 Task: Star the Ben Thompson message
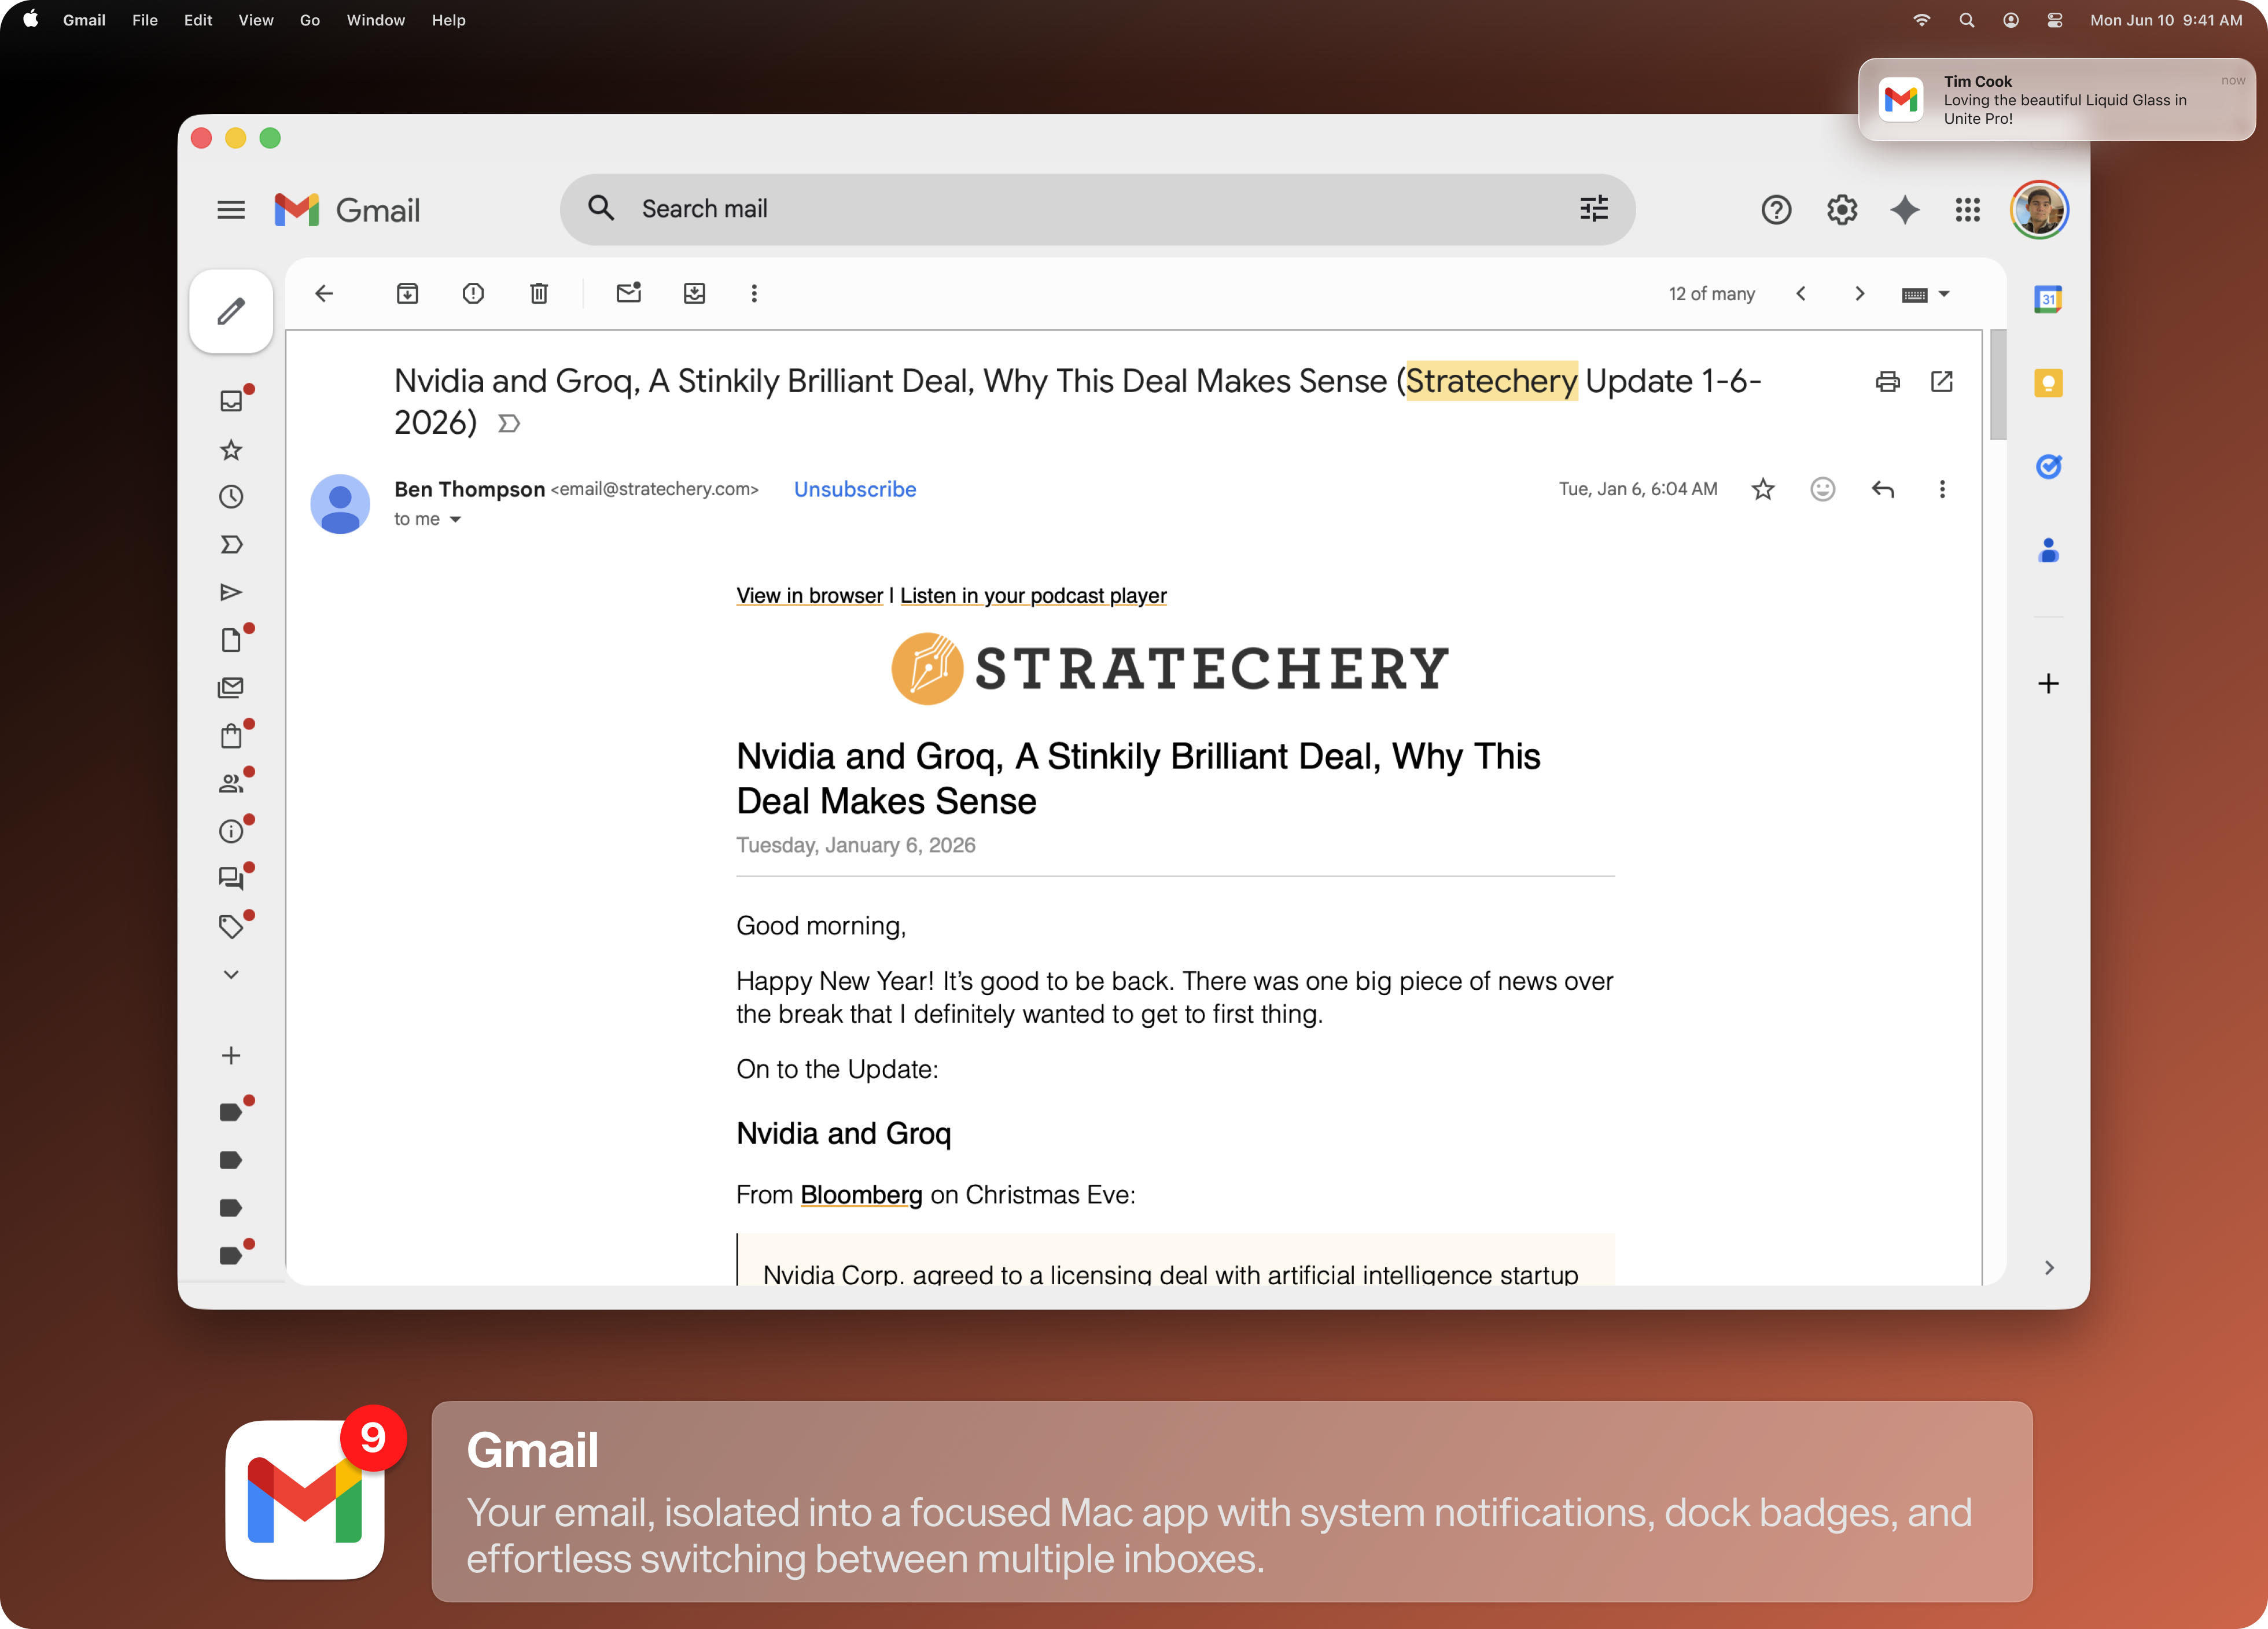[x=1763, y=489]
